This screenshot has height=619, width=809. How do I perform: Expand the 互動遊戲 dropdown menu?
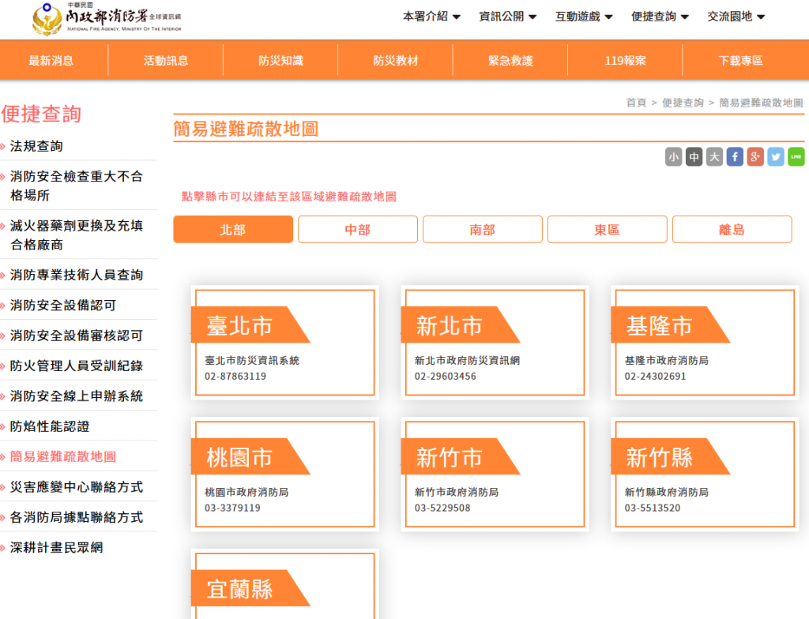pyautogui.click(x=584, y=17)
